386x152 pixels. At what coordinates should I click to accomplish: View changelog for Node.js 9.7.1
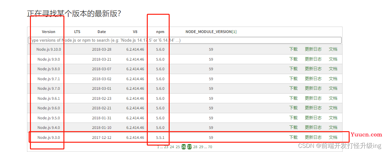[313, 79]
